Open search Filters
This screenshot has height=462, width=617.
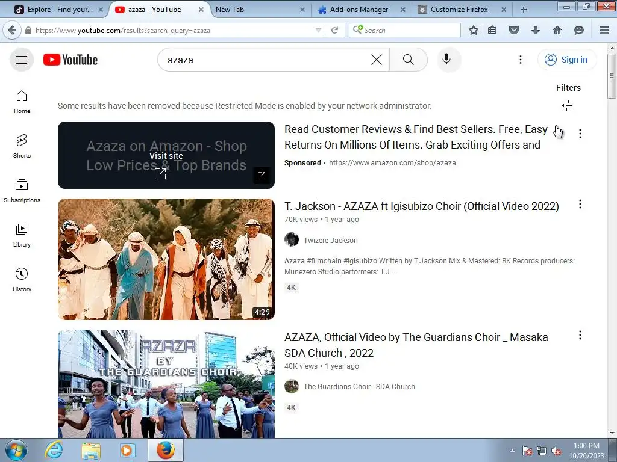pyautogui.click(x=568, y=97)
